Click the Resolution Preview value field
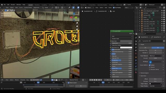This screenshot has height=93, width=166. click(155, 50)
